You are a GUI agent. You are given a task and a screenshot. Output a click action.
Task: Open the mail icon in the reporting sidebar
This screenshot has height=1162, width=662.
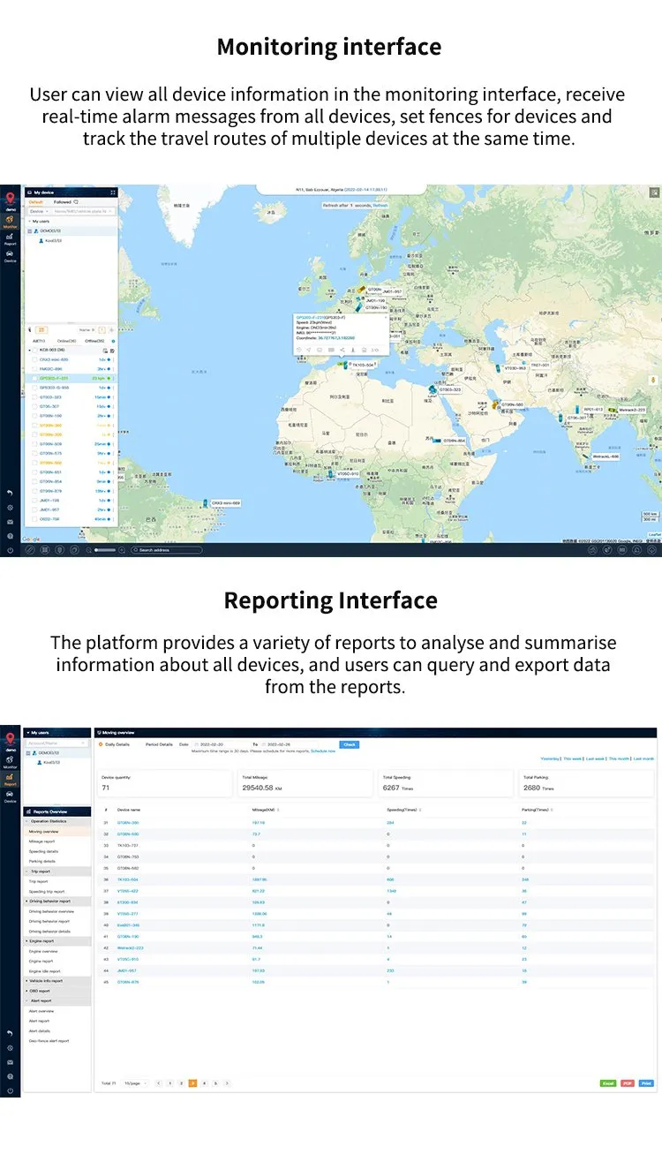(10, 1061)
